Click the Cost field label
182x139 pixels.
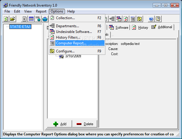tap(115, 54)
